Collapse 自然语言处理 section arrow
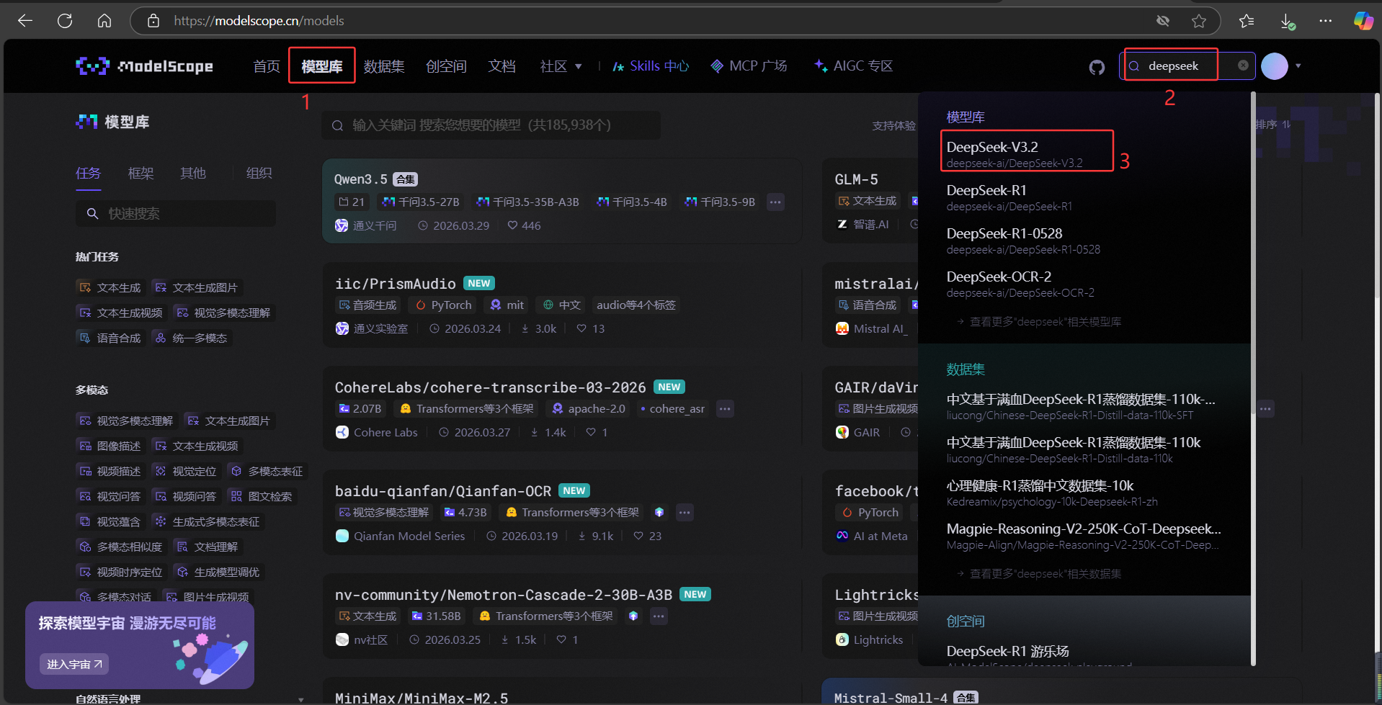This screenshot has width=1382, height=705. click(x=300, y=699)
